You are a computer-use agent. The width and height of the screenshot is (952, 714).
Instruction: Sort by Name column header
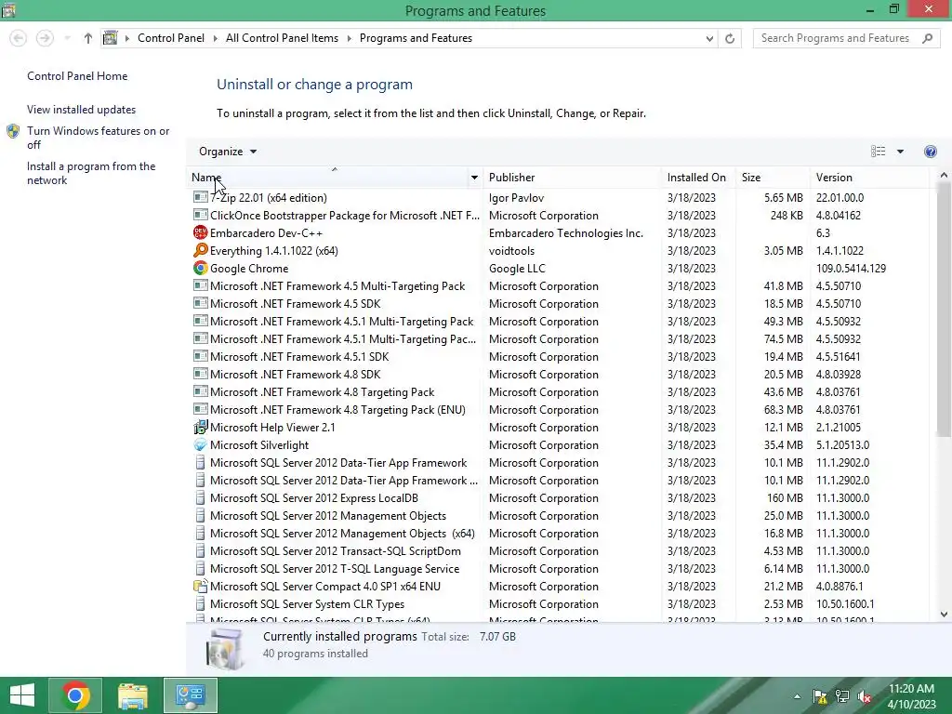tap(328, 178)
